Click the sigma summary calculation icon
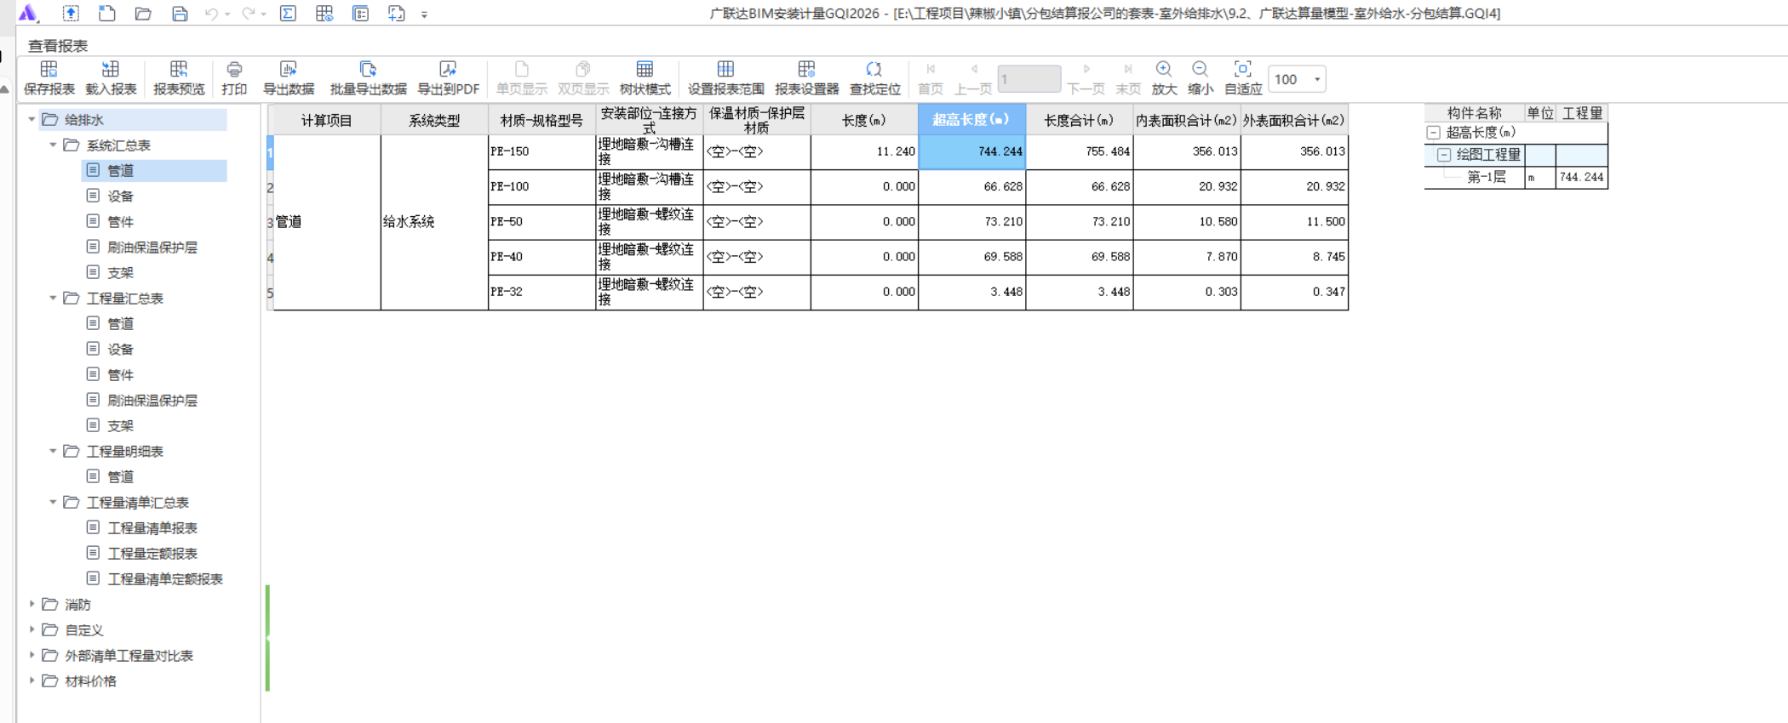This screenshot has width=1788, height=723. point(288,14)
